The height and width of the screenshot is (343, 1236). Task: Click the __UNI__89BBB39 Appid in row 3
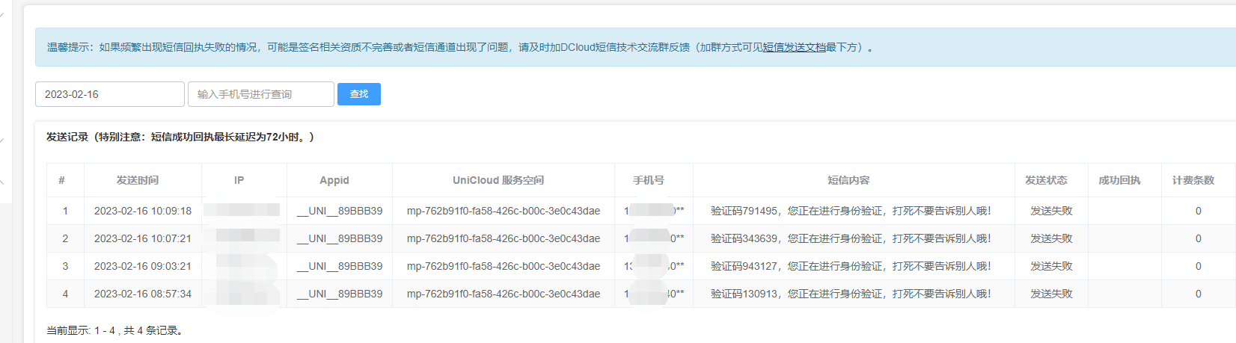tap(340, 266)
